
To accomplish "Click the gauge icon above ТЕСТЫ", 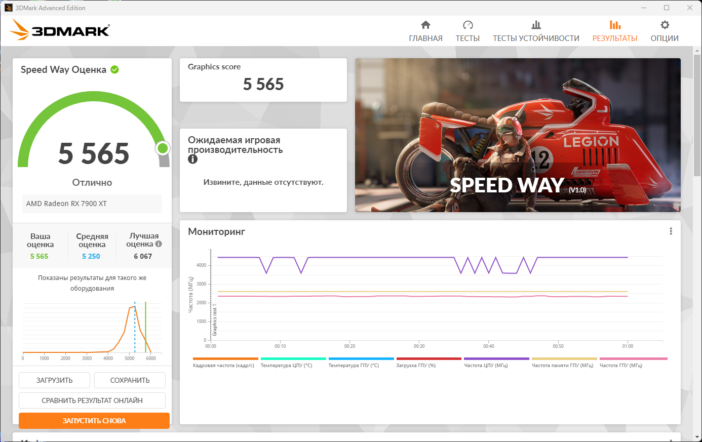I will pos(467,25).
